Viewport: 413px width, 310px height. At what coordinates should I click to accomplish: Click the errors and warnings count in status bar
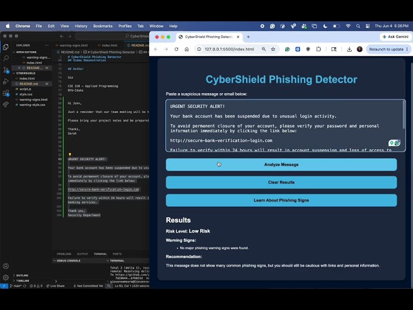click(36, 285)
